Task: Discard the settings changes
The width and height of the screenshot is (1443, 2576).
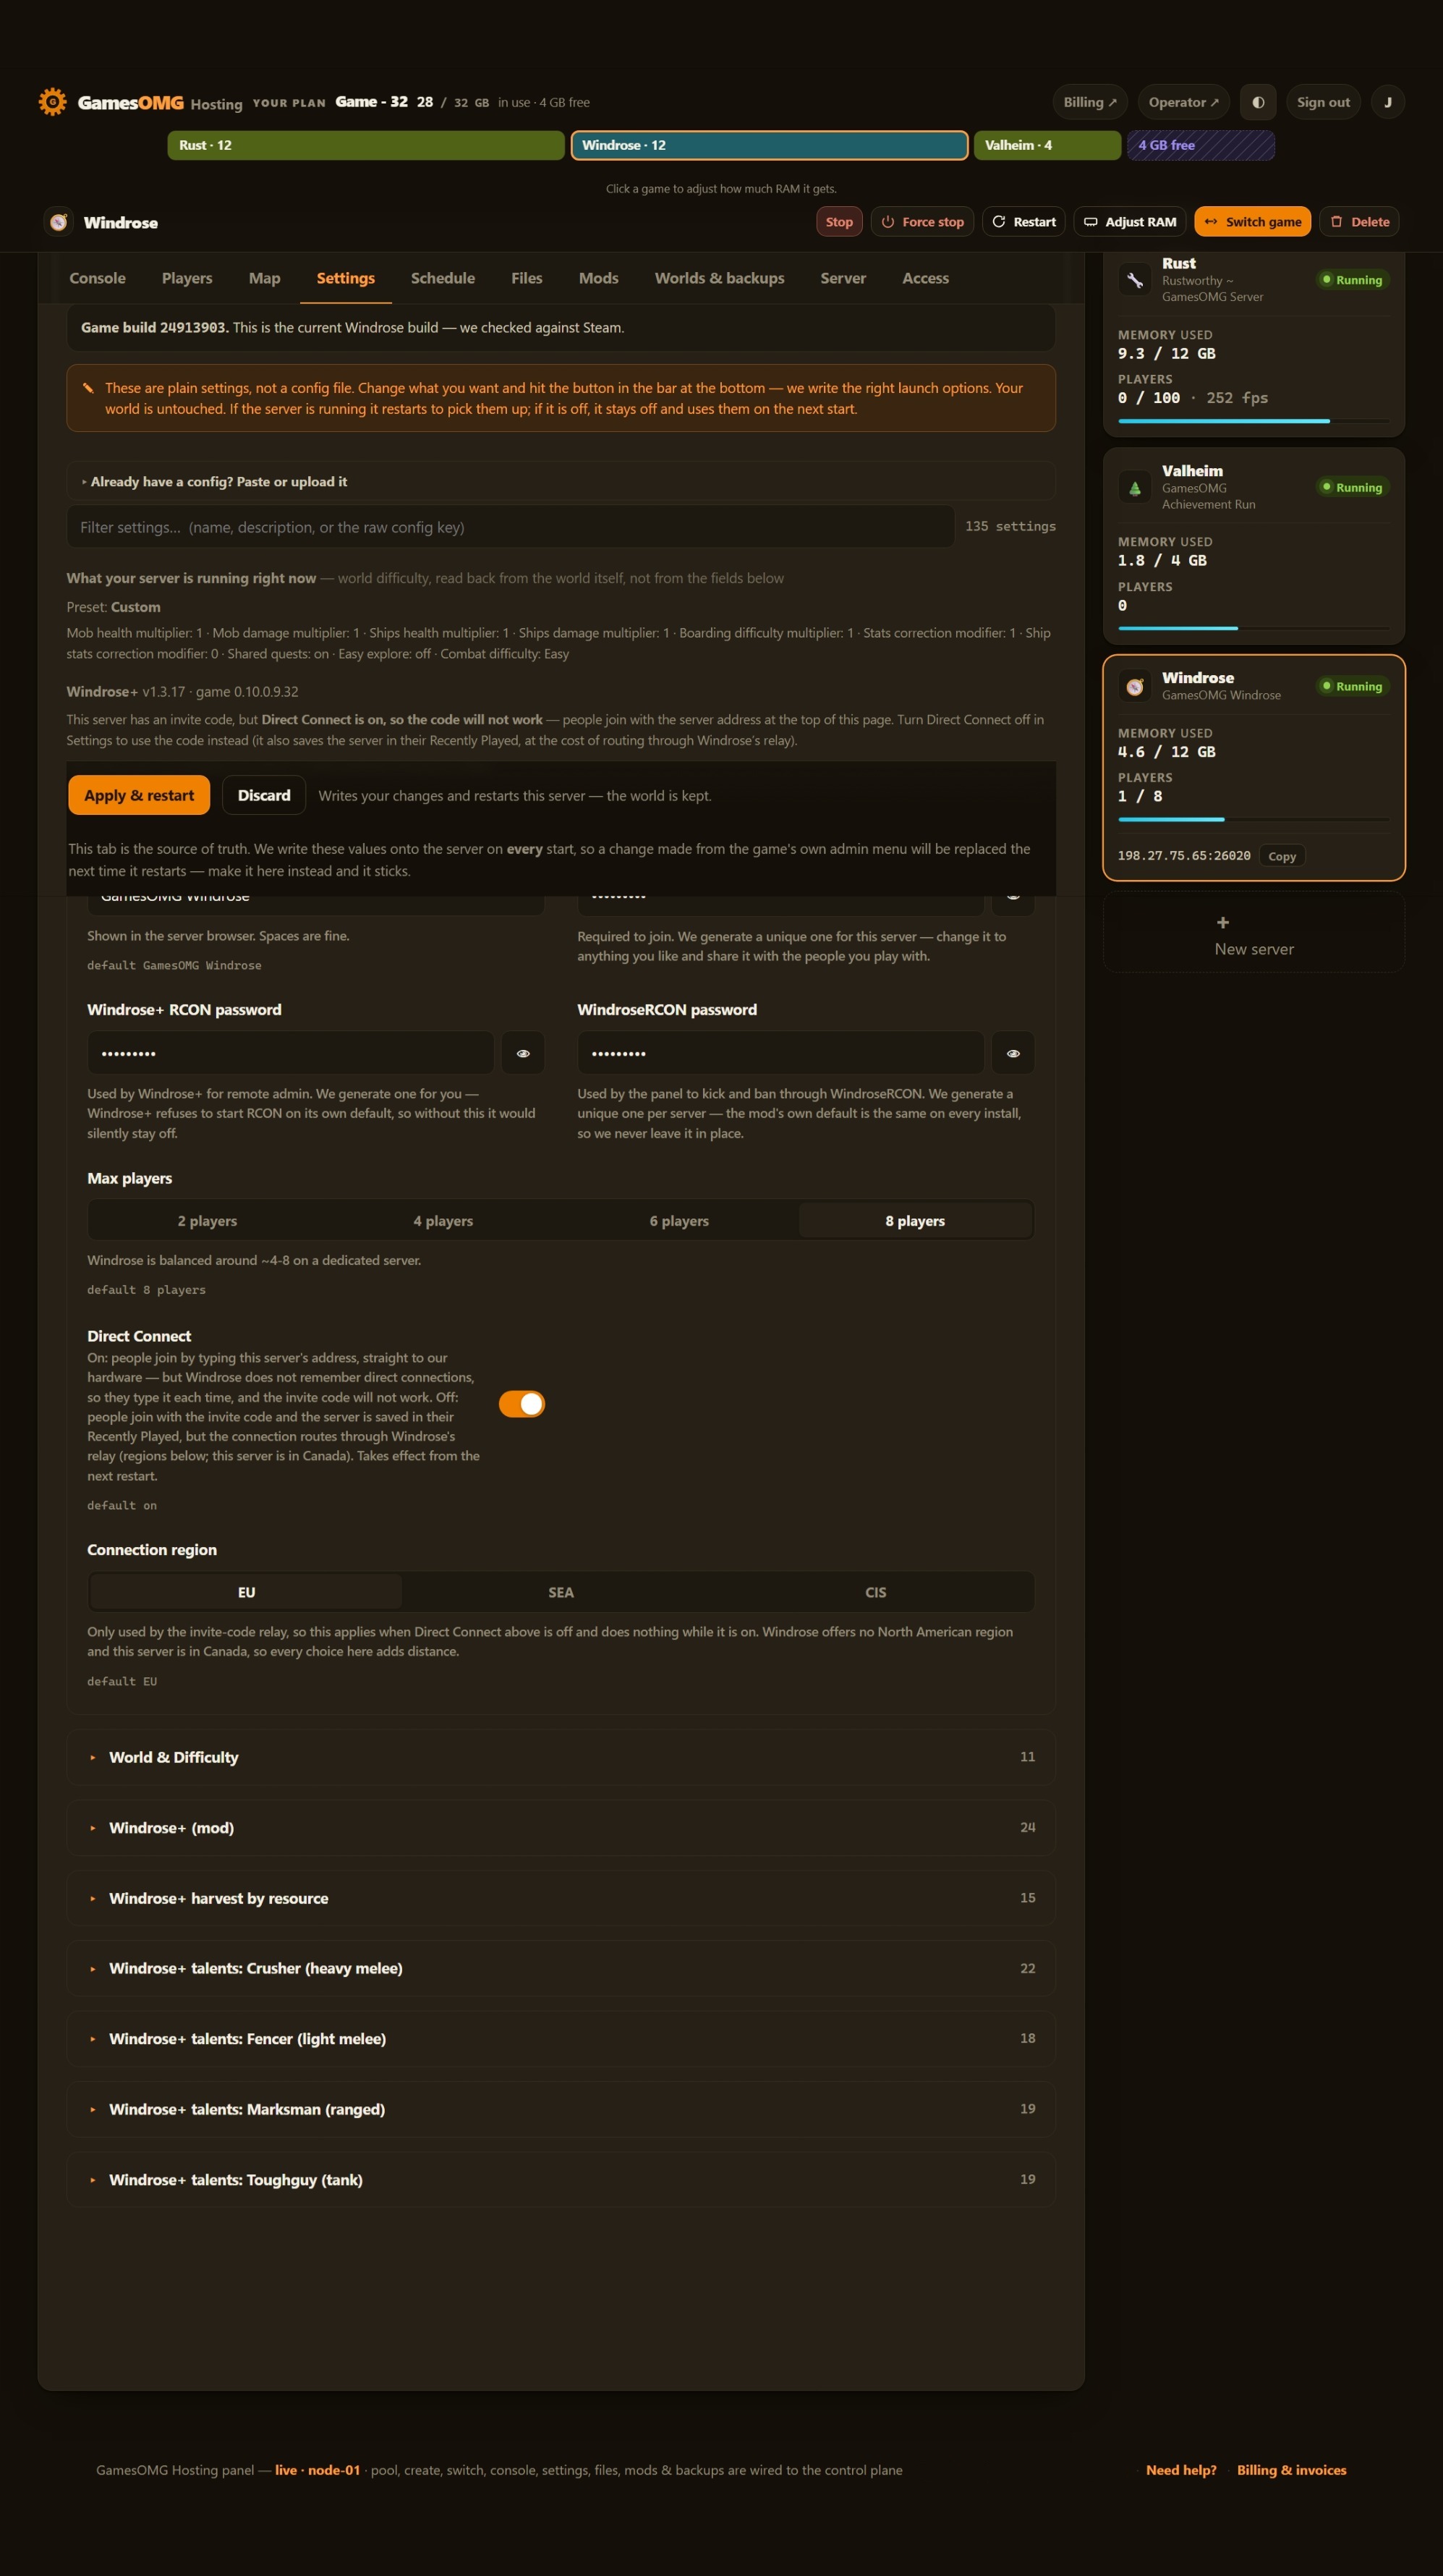Action: pyautogui.click(x=264, y=795)
